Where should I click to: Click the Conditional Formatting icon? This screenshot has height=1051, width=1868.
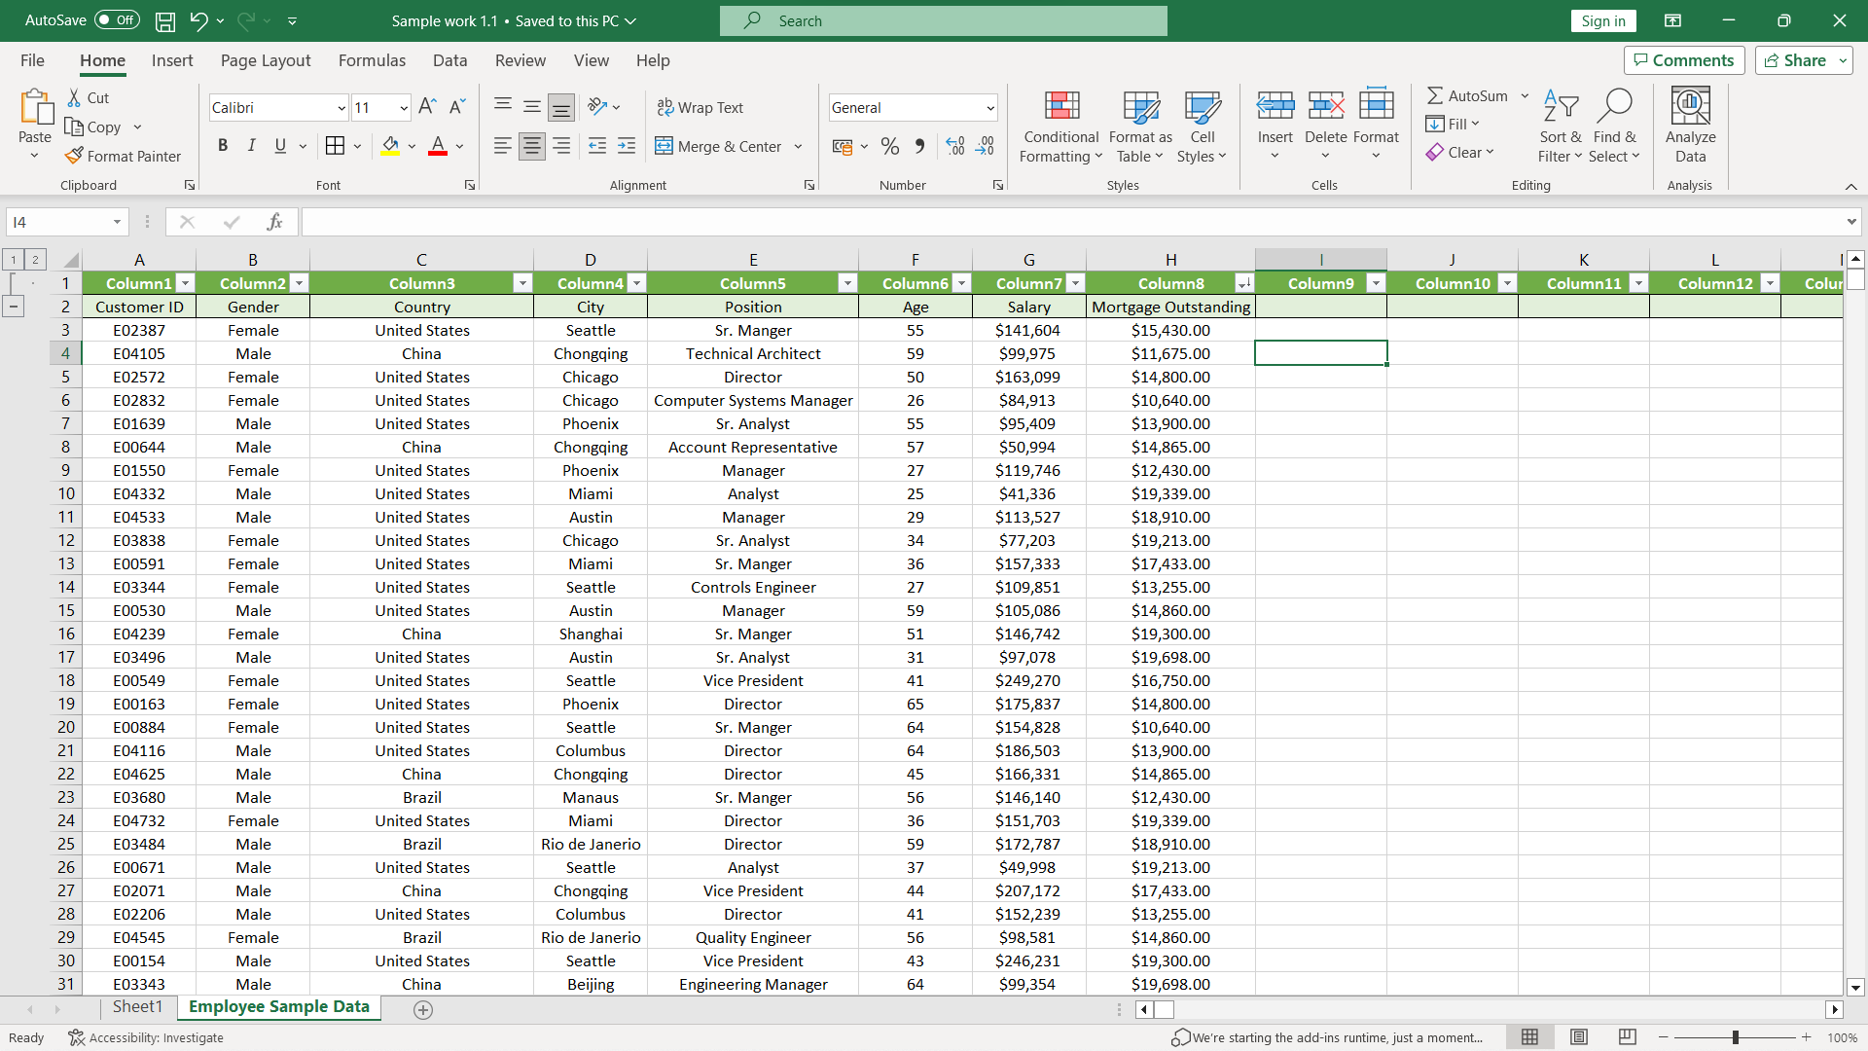pyautogui.click(x=1060, y=105)
